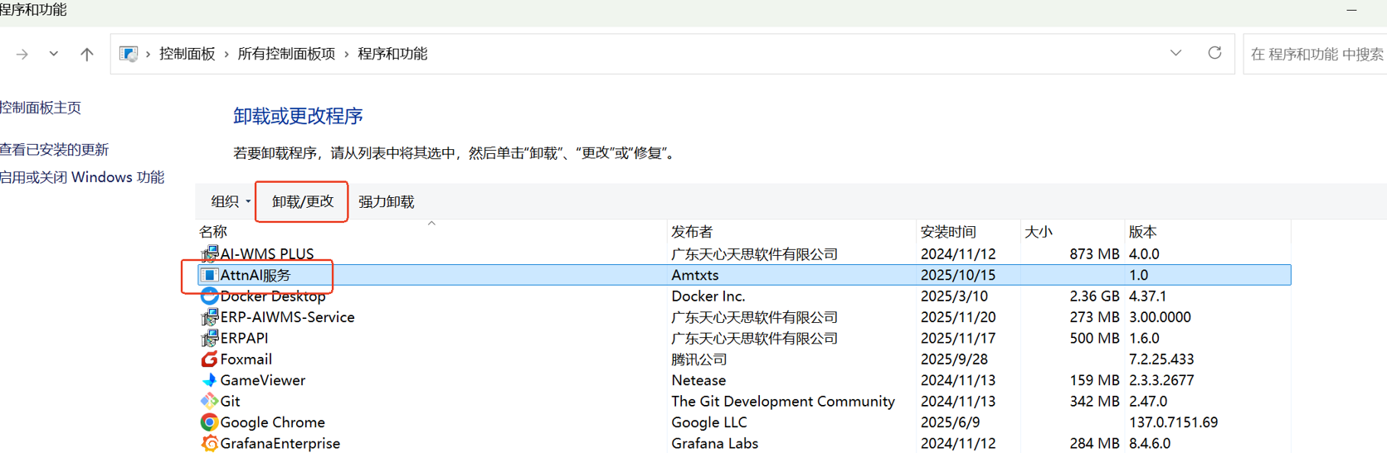This screenshot has height=453, width=1387.
Task: Select the Google Chrome row name
Action: pyautogui.click(x=272, y=422)
